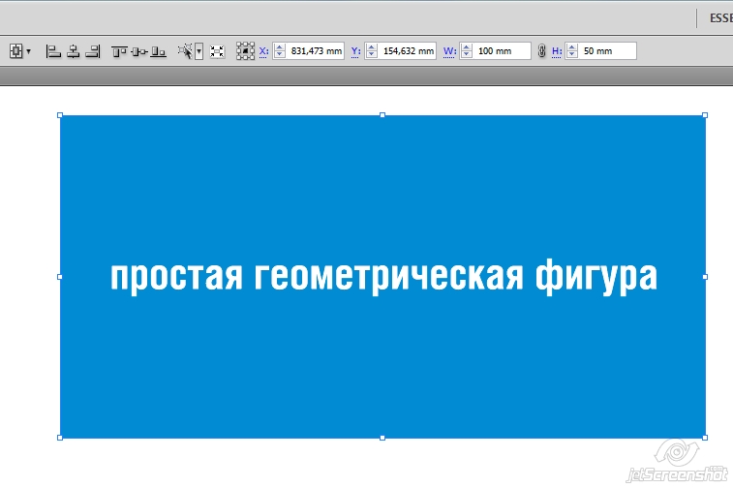Screen dimensions: 733x488
Task: Apply Horizontal Align Center
Action: point(73,51)
